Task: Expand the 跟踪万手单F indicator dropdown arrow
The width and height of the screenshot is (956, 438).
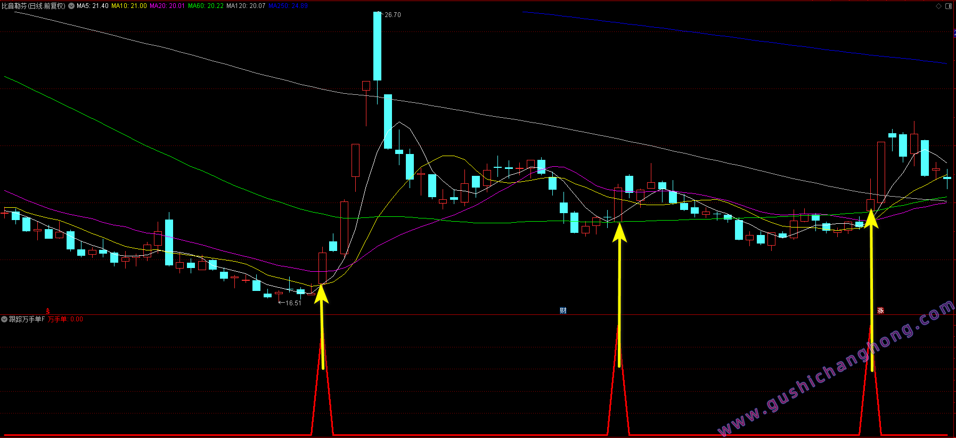Action: coord(4,319)
